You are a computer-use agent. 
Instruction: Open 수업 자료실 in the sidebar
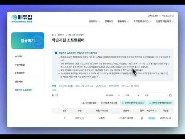pos(20,65)
